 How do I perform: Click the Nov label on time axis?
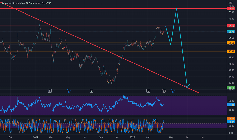(x=117, y=137)
